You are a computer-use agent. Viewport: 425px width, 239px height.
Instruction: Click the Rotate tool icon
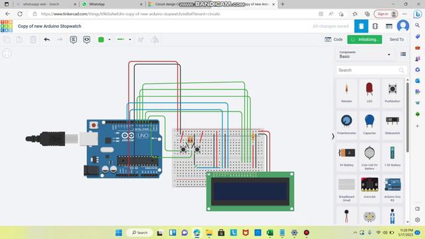click(x=141, y=40)
